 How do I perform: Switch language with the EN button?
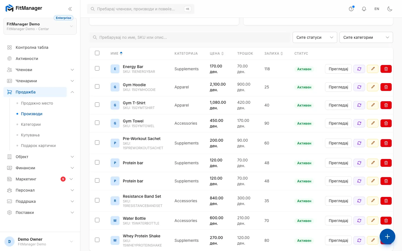click(x=377, y=9)
